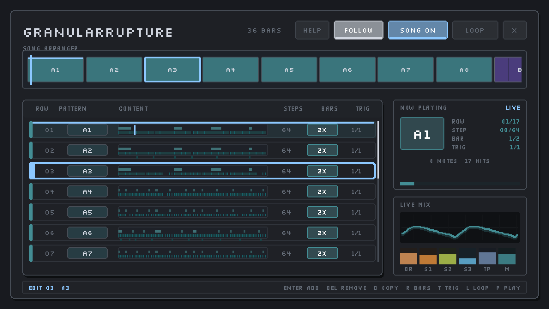The width and height of the screenshot is (549, 309).
Task: Open pattern selector A4 in row 04
Action: click(87, 192)
